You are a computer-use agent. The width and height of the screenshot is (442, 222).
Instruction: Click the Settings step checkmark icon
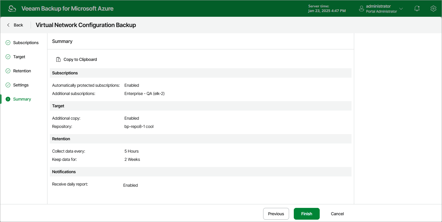coord(8,85)
